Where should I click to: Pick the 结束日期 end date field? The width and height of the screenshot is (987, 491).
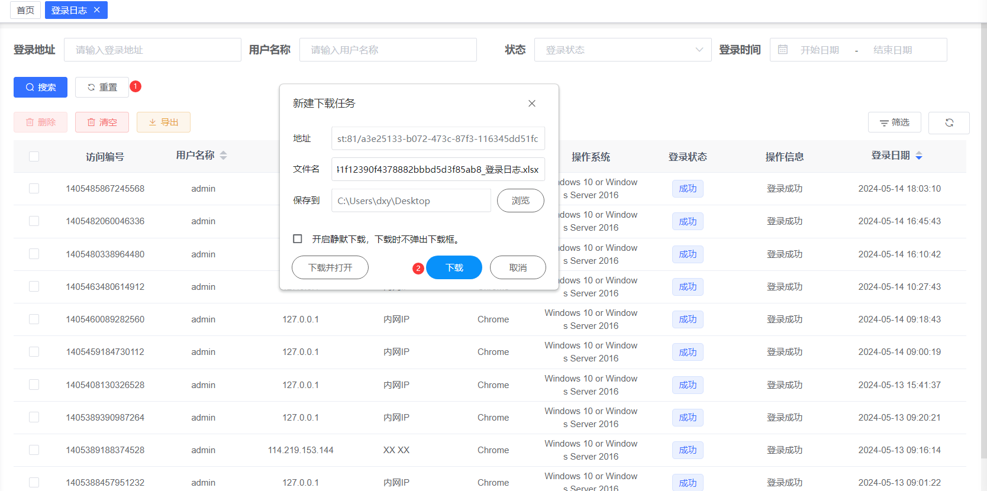click(x=893, y=50)
